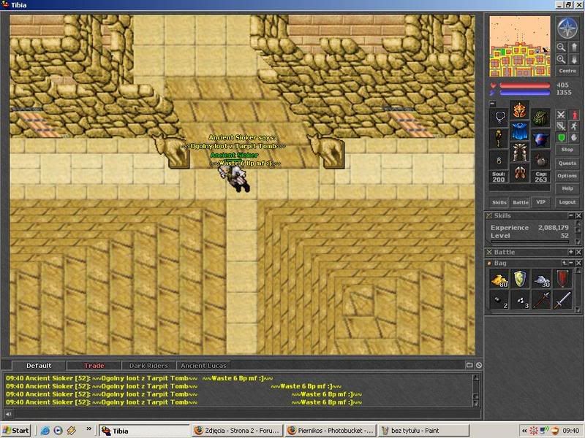This screenshot has height=438, width=585.
Task: Select the equipped leg armor slot
Action: pos(520,153)
